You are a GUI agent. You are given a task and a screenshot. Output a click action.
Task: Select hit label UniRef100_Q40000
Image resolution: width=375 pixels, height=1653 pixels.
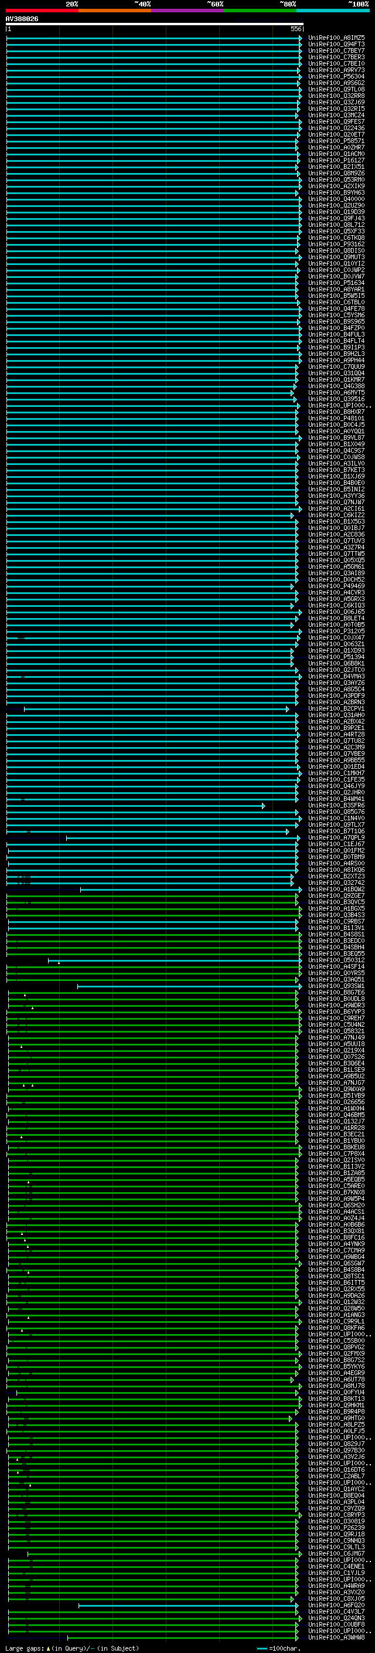point(336,199)
